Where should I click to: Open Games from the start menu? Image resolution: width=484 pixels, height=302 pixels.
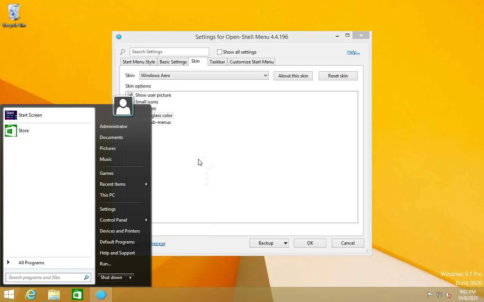107,173
